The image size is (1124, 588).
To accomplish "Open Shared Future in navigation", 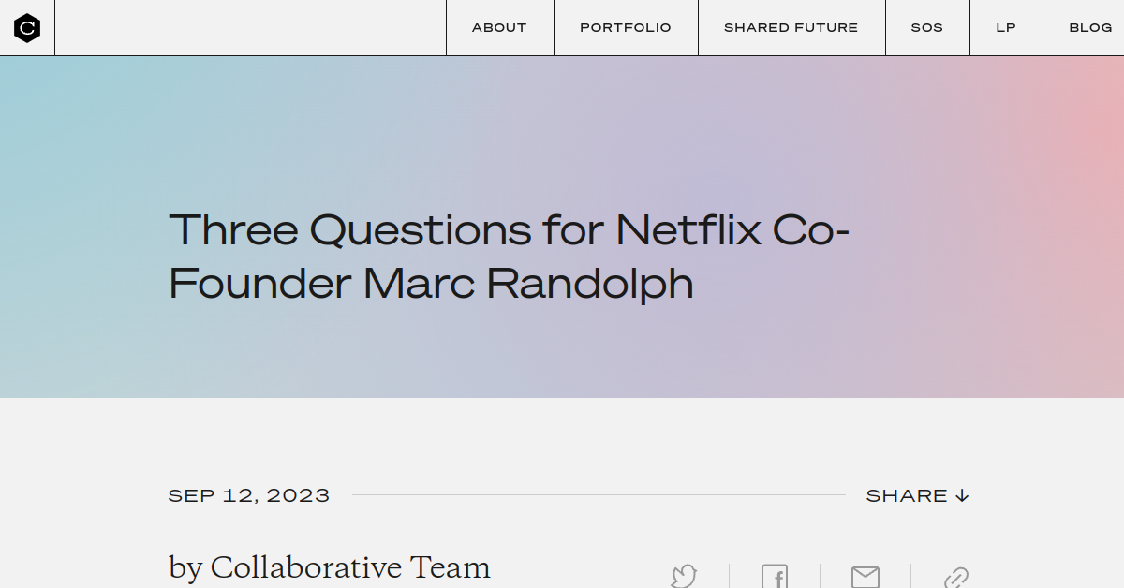I will tap(791, 28).
